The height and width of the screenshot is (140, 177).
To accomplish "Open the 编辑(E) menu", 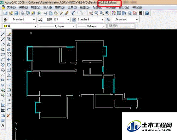I will [23, 7].
